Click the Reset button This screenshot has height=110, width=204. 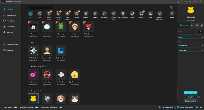pyautogui.click(x=190, y=97)
